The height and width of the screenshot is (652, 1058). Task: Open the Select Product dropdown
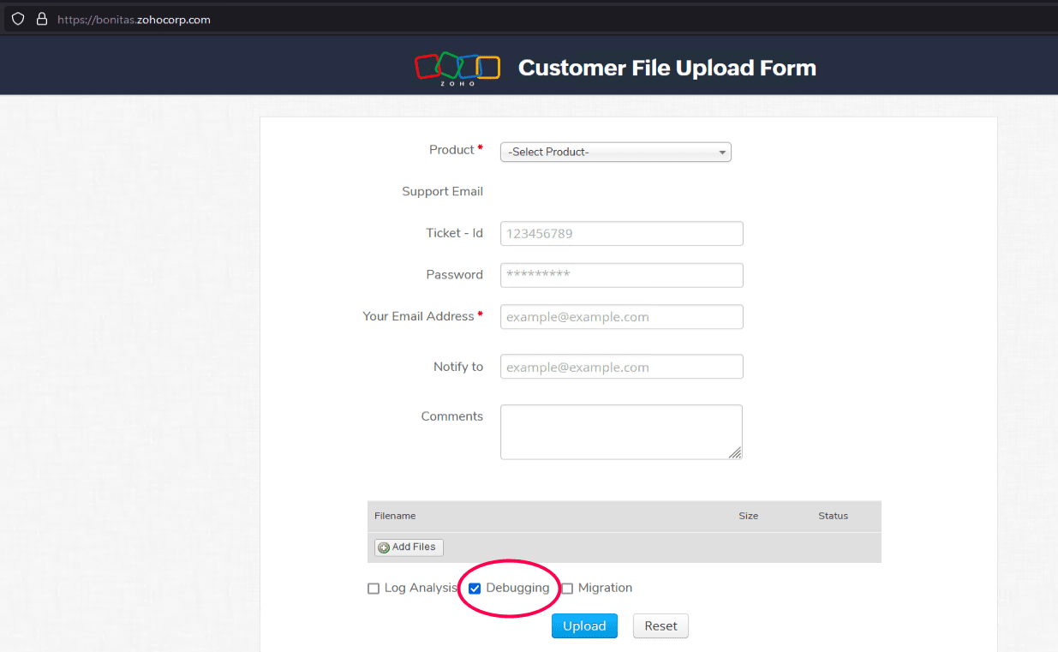pyautogui.click(x=615, y=152)
